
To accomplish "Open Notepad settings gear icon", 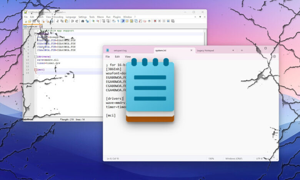I will [274, 56].
